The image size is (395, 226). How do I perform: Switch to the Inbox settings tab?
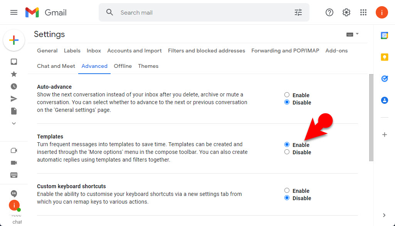pos(94,51)
